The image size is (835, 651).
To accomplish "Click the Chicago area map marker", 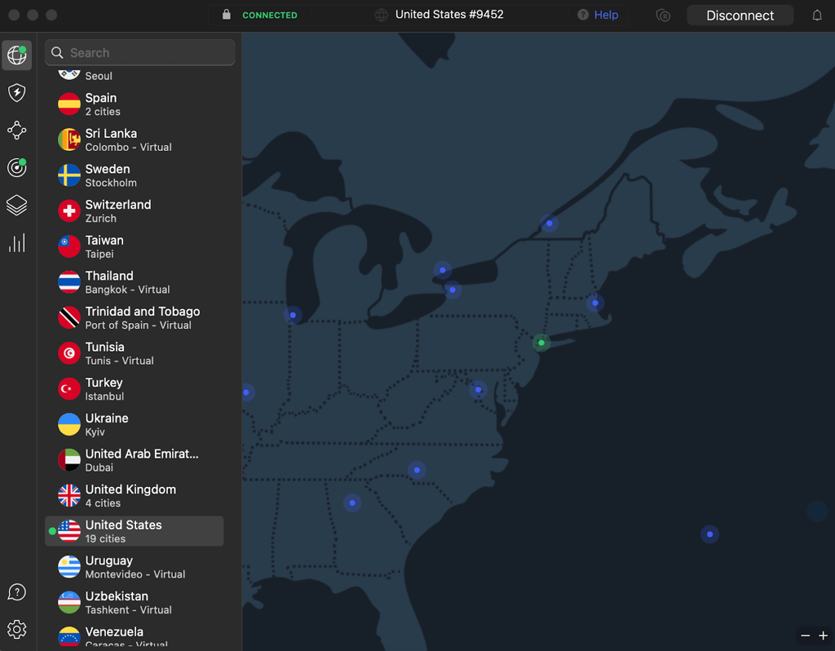I will [x=293, y=316].
